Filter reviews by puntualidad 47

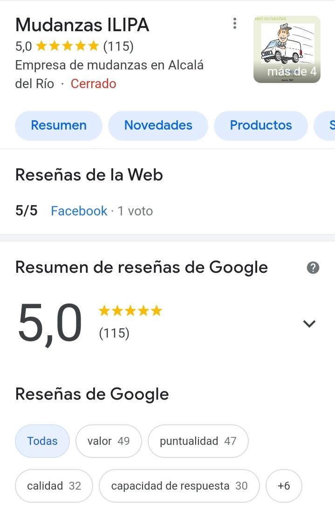198,441
